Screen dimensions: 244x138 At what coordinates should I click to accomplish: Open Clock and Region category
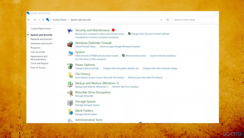coord(39,63)
